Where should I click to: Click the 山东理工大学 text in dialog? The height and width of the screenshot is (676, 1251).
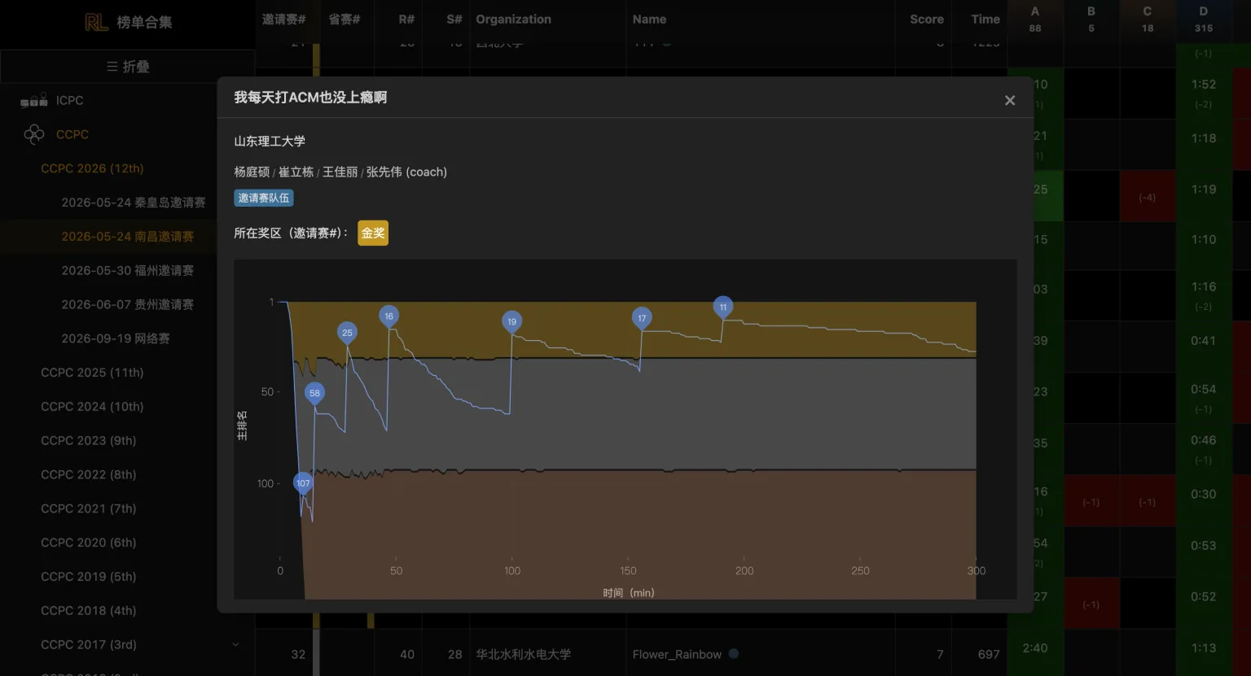tap(270, 142)
